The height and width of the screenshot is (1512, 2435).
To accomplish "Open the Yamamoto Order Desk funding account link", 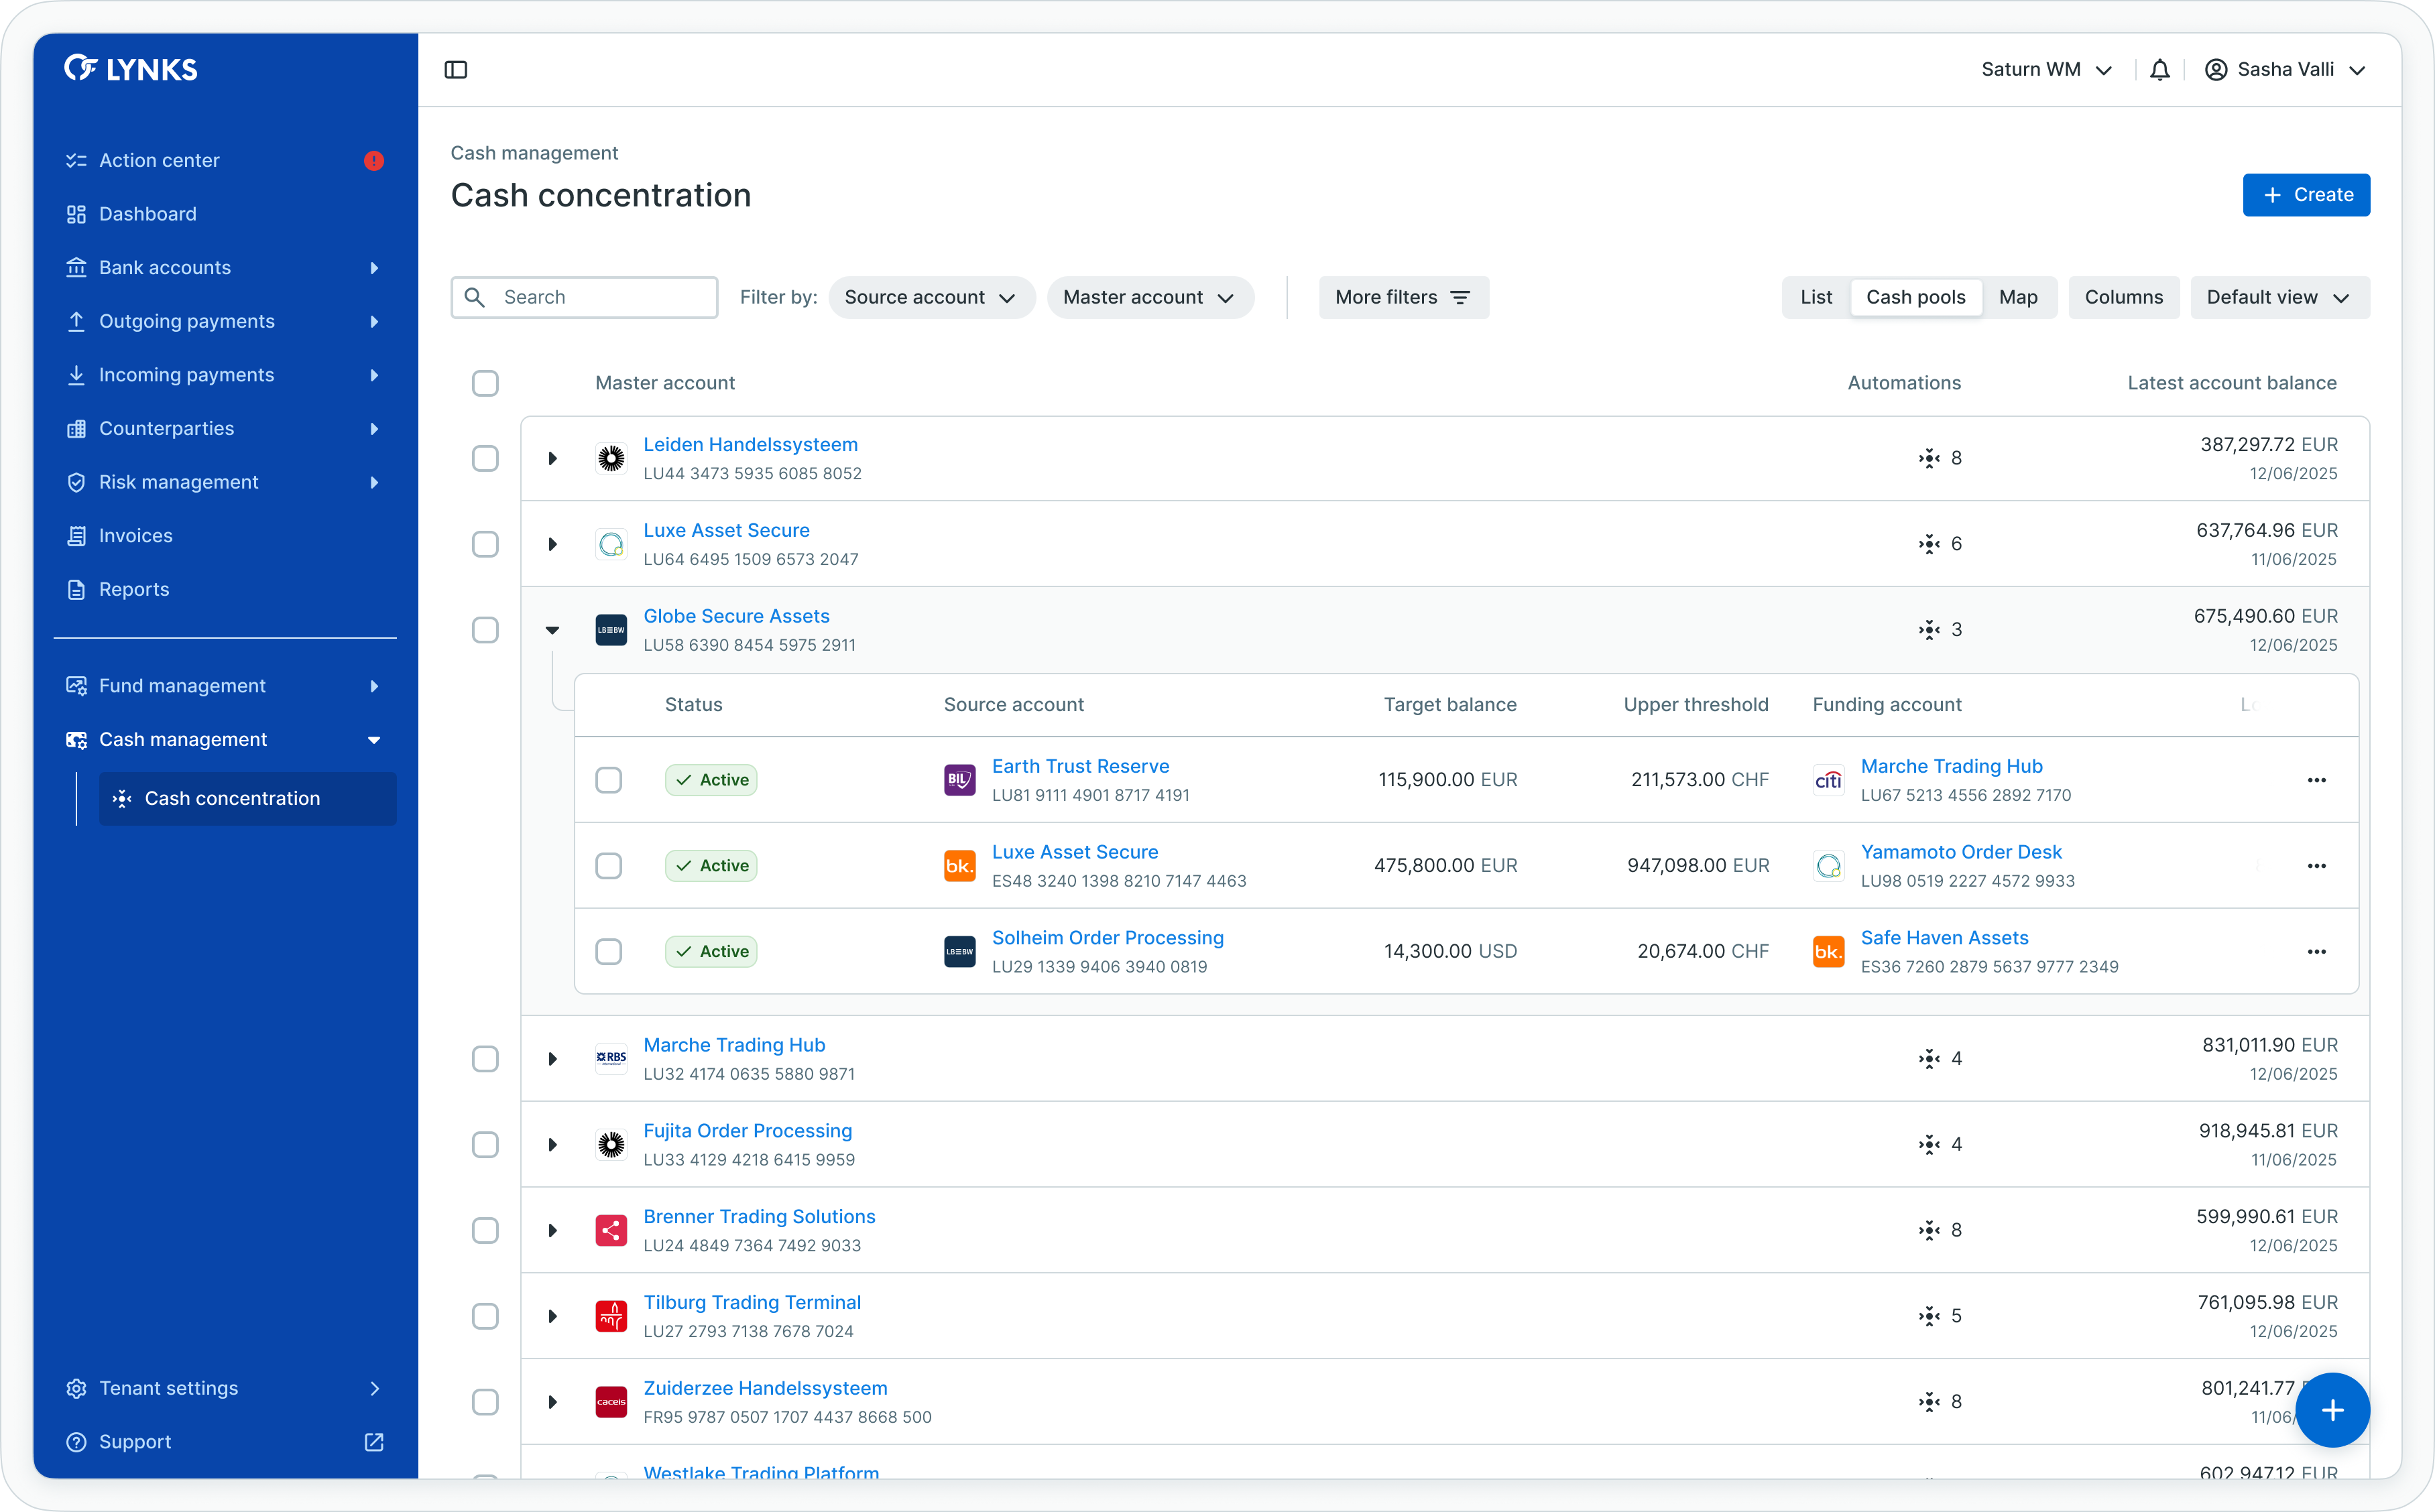I will coord(1960,852).
